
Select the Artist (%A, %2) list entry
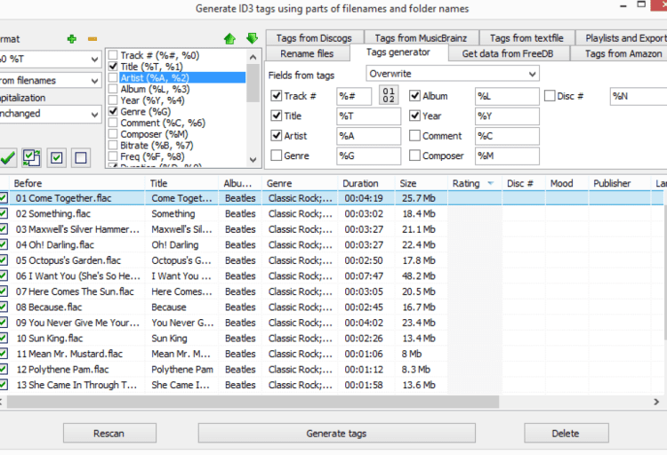(182, 78)
